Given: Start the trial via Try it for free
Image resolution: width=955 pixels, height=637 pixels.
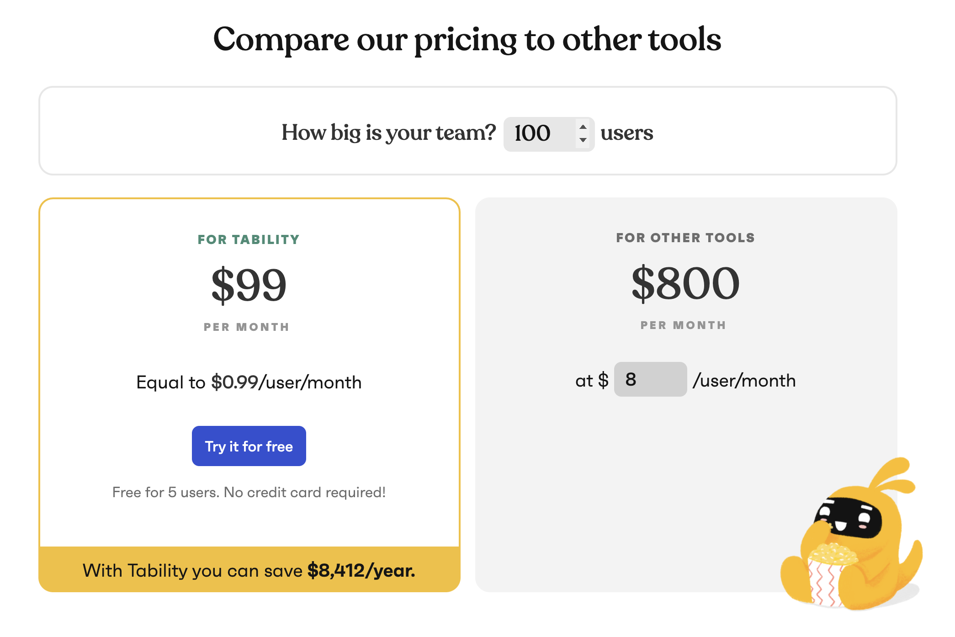Looking at the screenshot, I should (249, 446).
